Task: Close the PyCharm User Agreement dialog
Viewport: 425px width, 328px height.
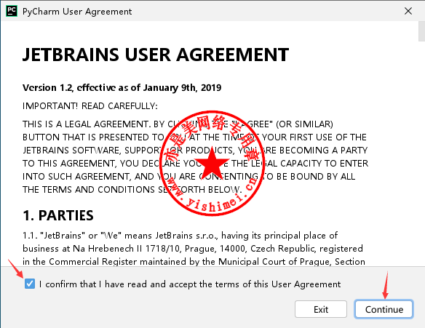Action: (408, 11)
